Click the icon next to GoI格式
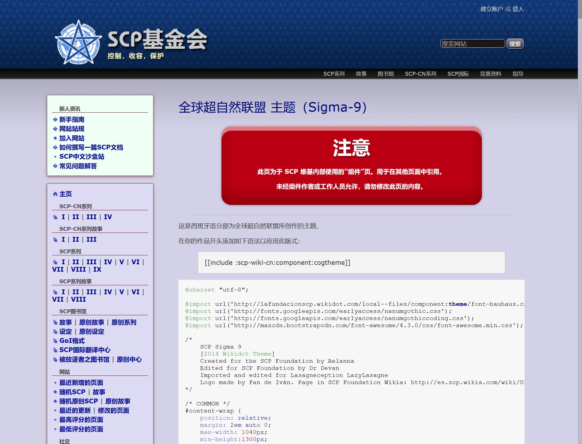Image resolution: width=582 pixels, height=444 pixels. pos(55,341)
